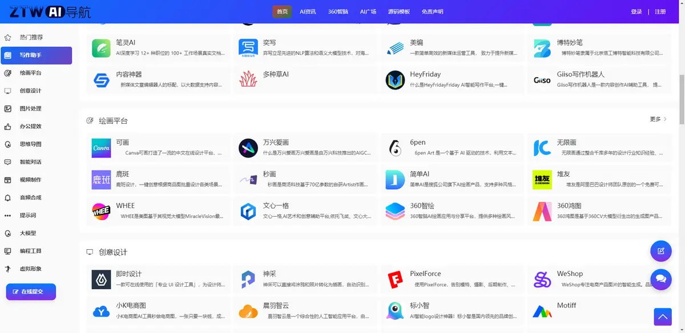685x333 pixels.
Task: Click the ZTW AI 导航 site logo
Action: click(49, 11)
